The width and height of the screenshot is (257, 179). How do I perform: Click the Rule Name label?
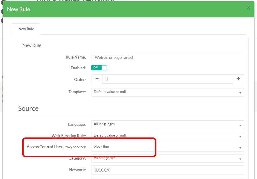(x=76, y=57)
